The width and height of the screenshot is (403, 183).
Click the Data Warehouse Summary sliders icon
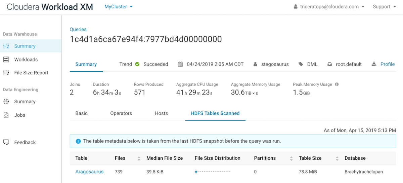(x=6, y=46)
